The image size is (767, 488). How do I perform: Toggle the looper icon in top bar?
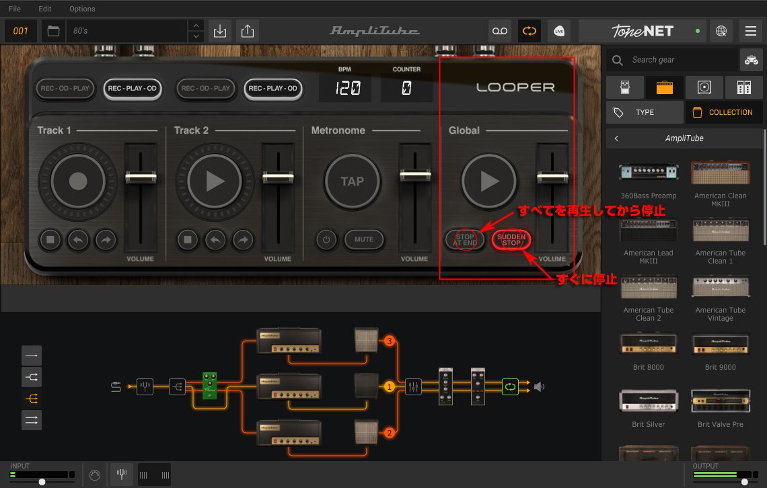(529, 32)
